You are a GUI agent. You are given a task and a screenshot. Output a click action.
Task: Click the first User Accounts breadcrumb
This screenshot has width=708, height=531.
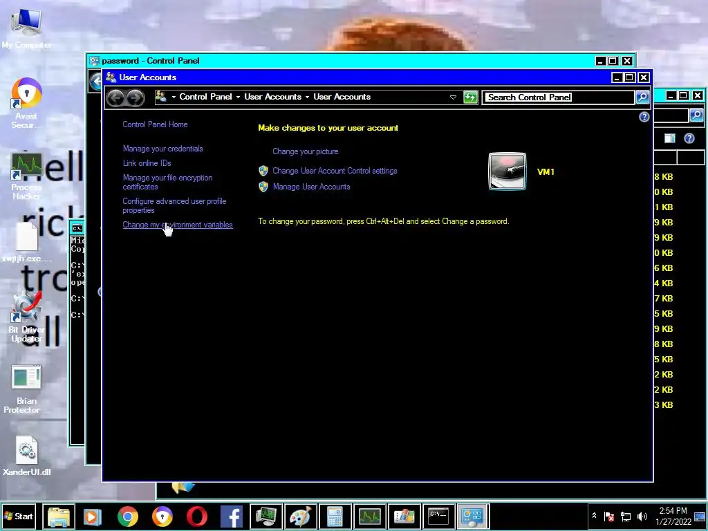pyautogui.click(x=272, y=97)
